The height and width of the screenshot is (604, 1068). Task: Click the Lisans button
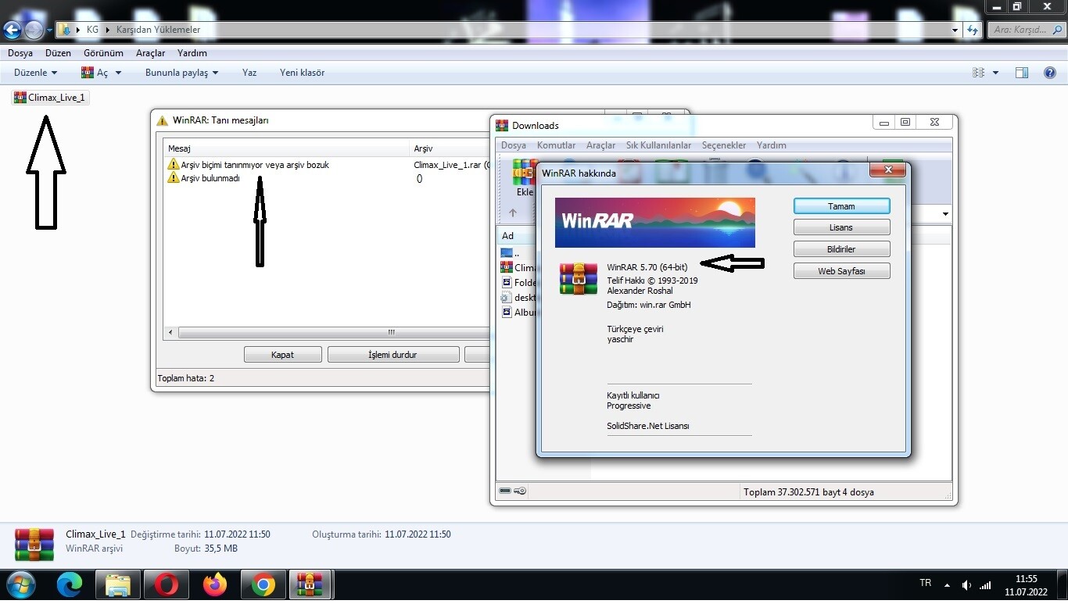[842, 227]
